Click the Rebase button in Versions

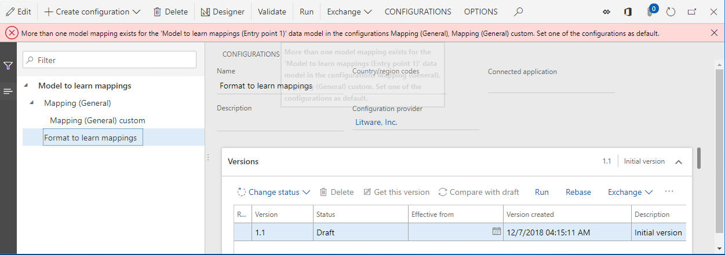click(x=578, y=192)
